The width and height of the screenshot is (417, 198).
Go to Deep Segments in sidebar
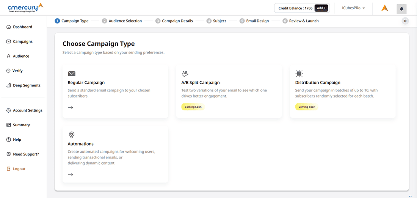tap(26, 85)
